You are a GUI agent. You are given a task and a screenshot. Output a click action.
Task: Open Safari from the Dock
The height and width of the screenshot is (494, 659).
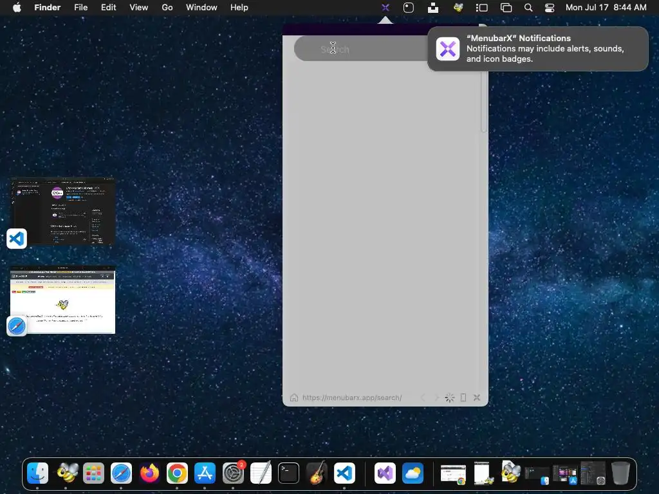tap(121, 473)
